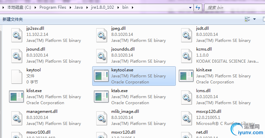The image size is (265, 138).
Task: Select the jp2ssv.dll file icon
Action: point(17,35)
